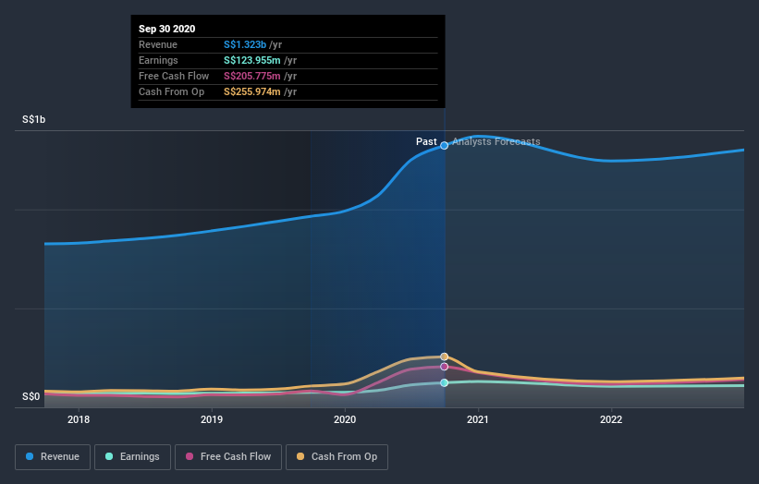Click the S$1b y-axis label
This screenshot has width=759, height=484.
(x=34, y=119)
